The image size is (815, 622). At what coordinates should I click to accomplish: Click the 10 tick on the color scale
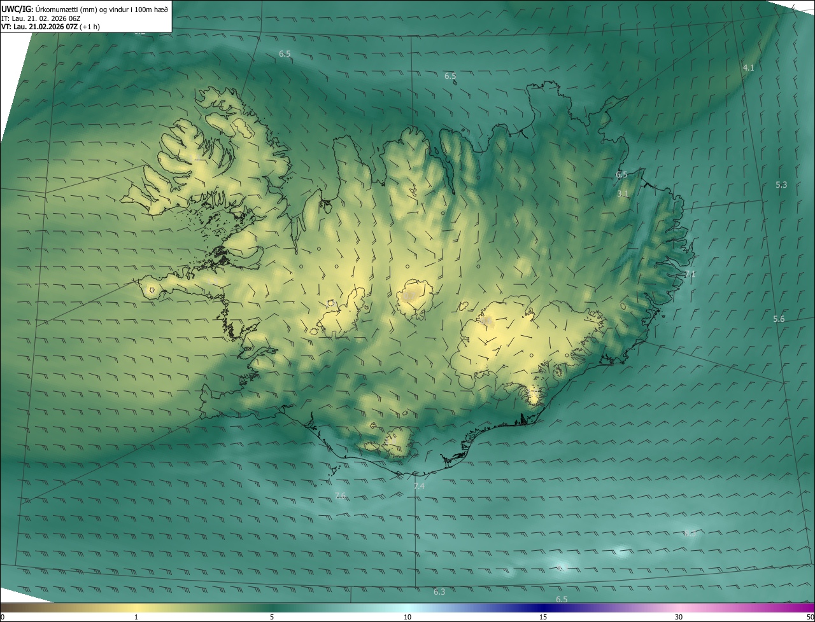[407, 617]
